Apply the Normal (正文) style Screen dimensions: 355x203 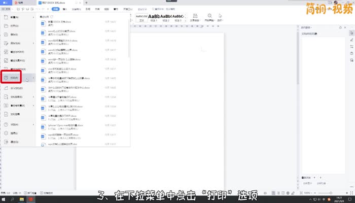[141, 18]
